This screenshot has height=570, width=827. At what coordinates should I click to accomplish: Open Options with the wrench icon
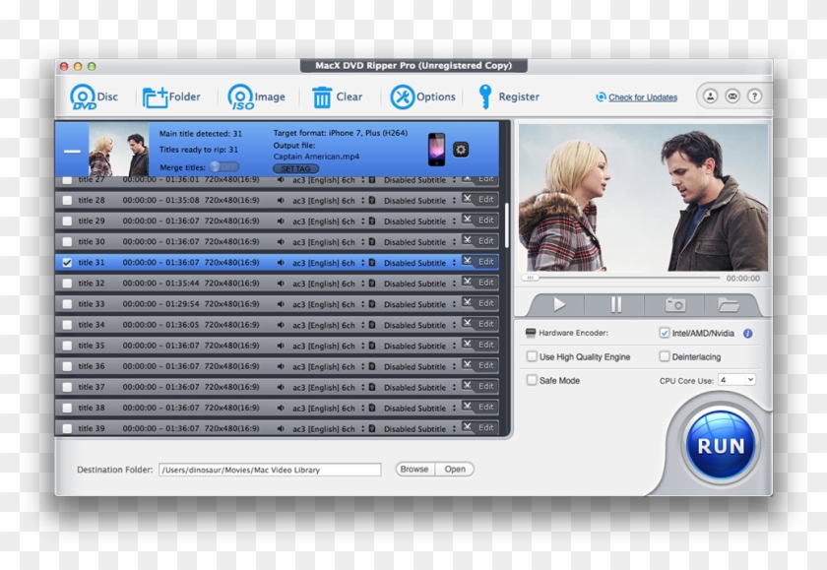(x=404, y=95)
